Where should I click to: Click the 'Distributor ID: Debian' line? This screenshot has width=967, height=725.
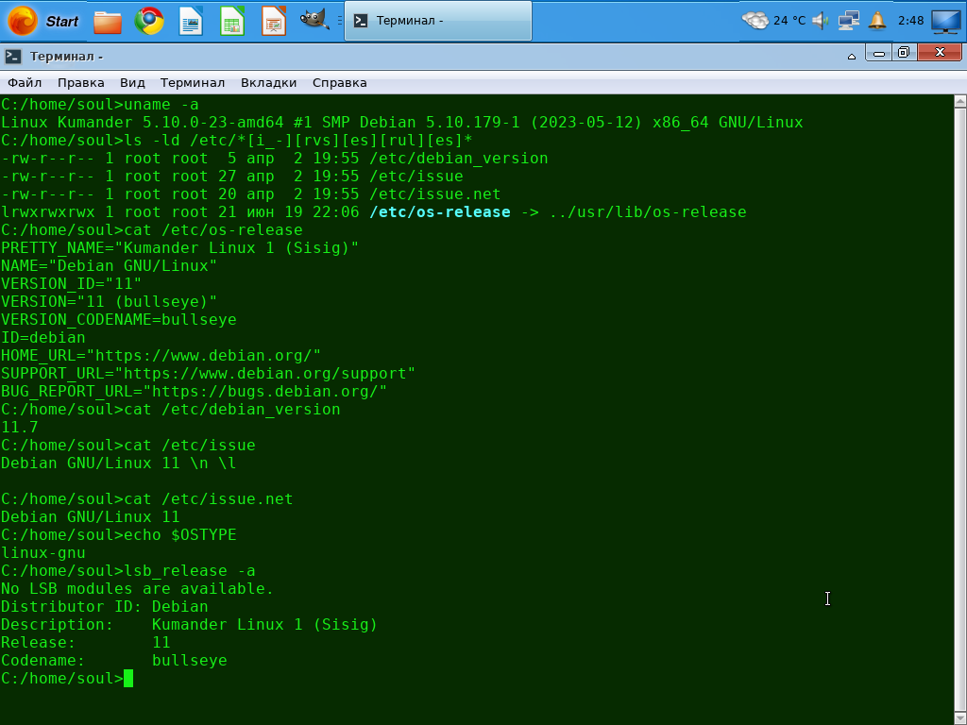click(x=104, y=607)
